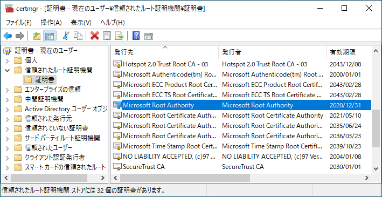Screen dimensions: 382x197
Task: Select Hotspot 2.0 Trust Root CA - 03 certificate
Action: tap(242, 64)
